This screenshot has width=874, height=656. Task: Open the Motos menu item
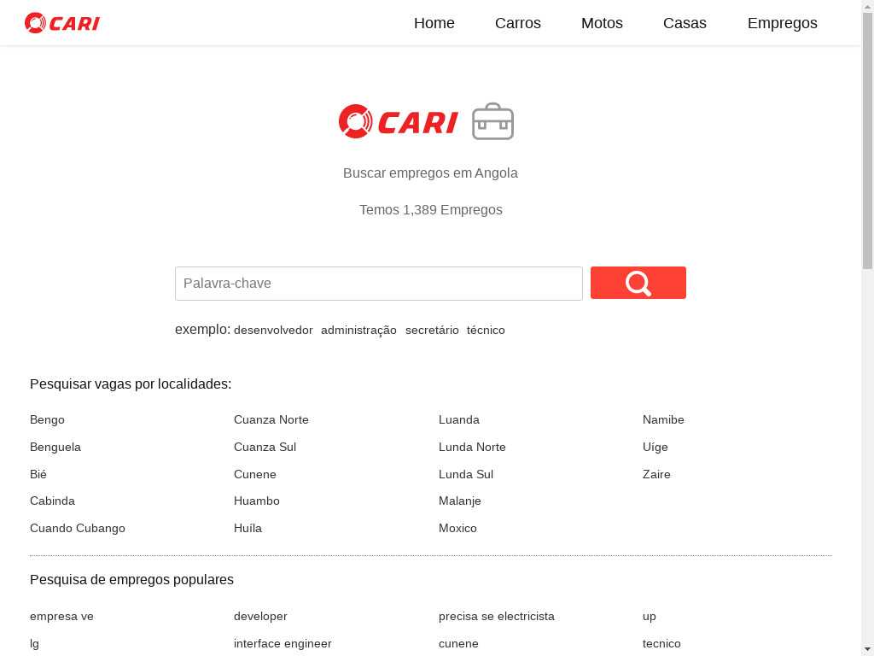pos(602,23)
